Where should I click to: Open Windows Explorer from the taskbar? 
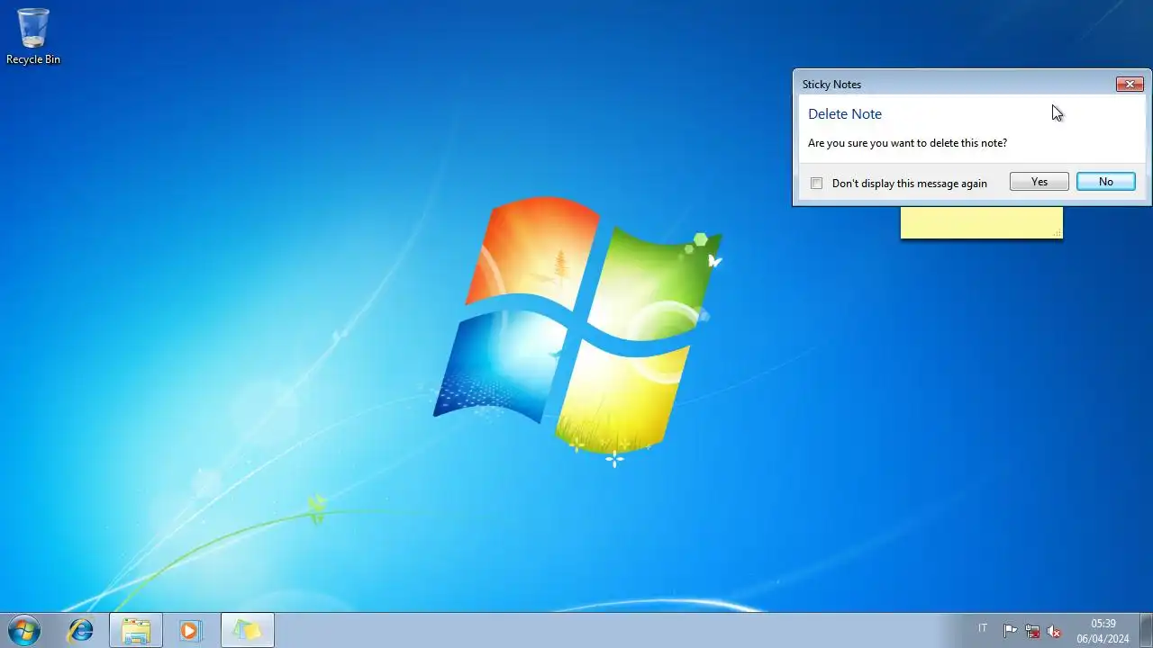pos(136,630)
